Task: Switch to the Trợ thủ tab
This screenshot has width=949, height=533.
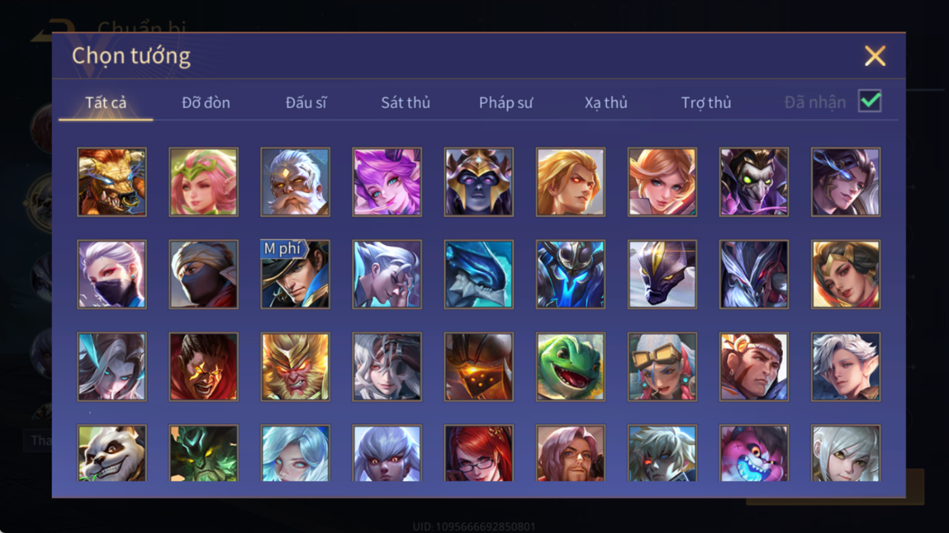Action: (x=706, y=103)
